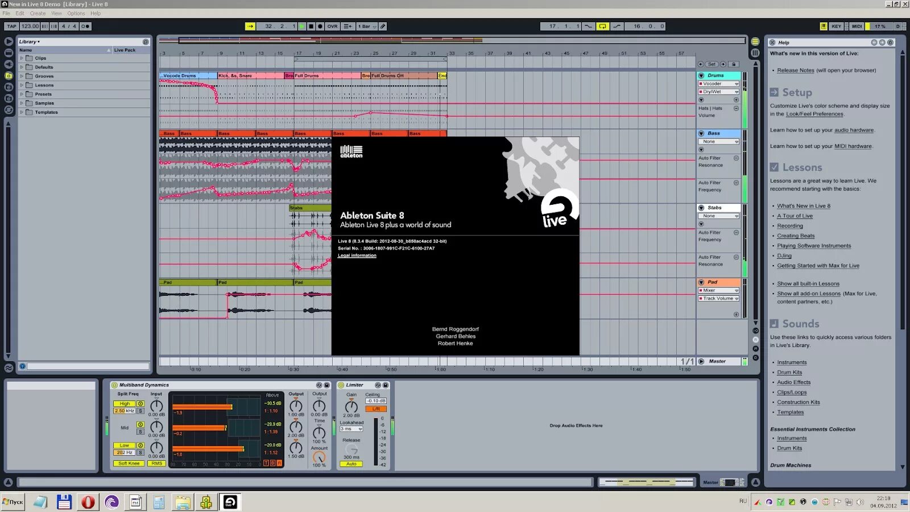This screenshot has height=512, width=910.
Task: Open the Create menu
Action: click(38, 14)
